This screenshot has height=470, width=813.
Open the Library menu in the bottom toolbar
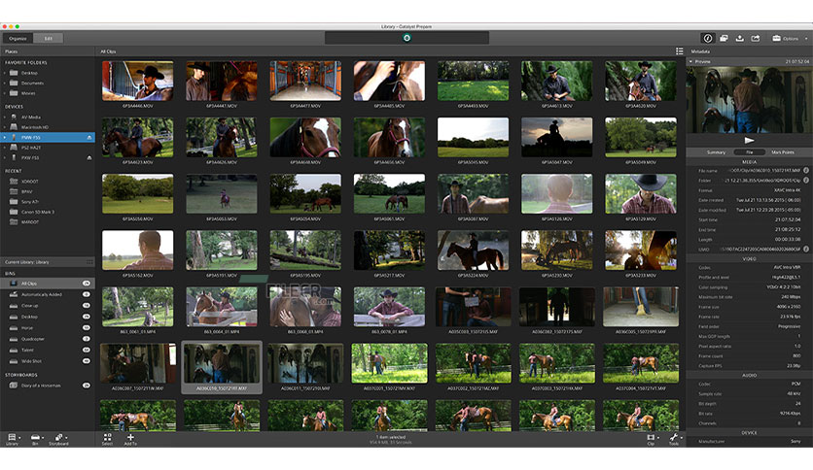(x=13, y=440)
